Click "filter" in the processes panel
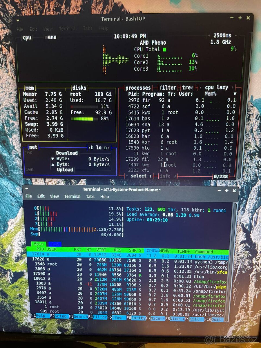261x348 pixels. pyautogui.click(x=168, y=87)
